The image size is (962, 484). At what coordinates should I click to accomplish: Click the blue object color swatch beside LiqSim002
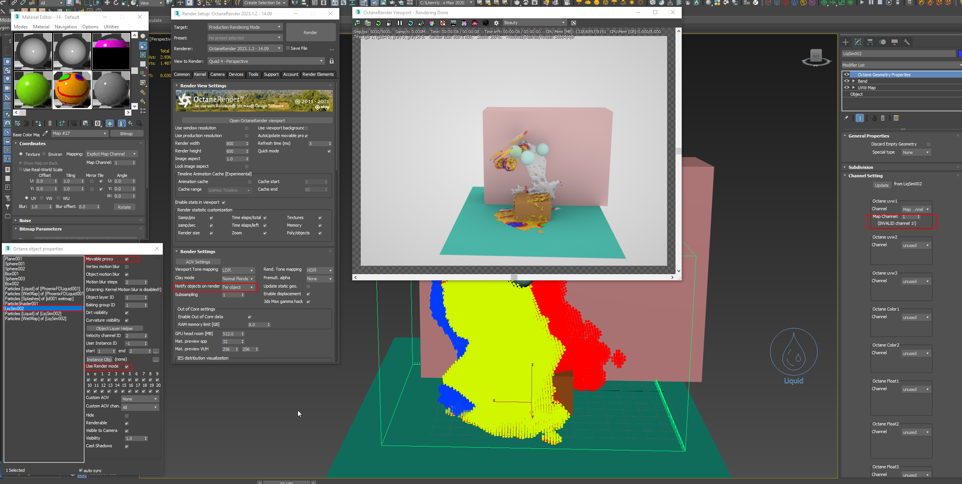coord(960,54)
